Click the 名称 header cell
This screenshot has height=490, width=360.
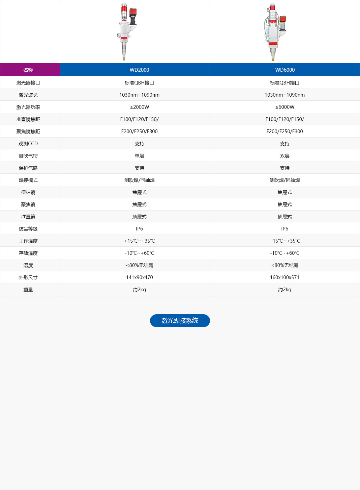click(30, 70)
